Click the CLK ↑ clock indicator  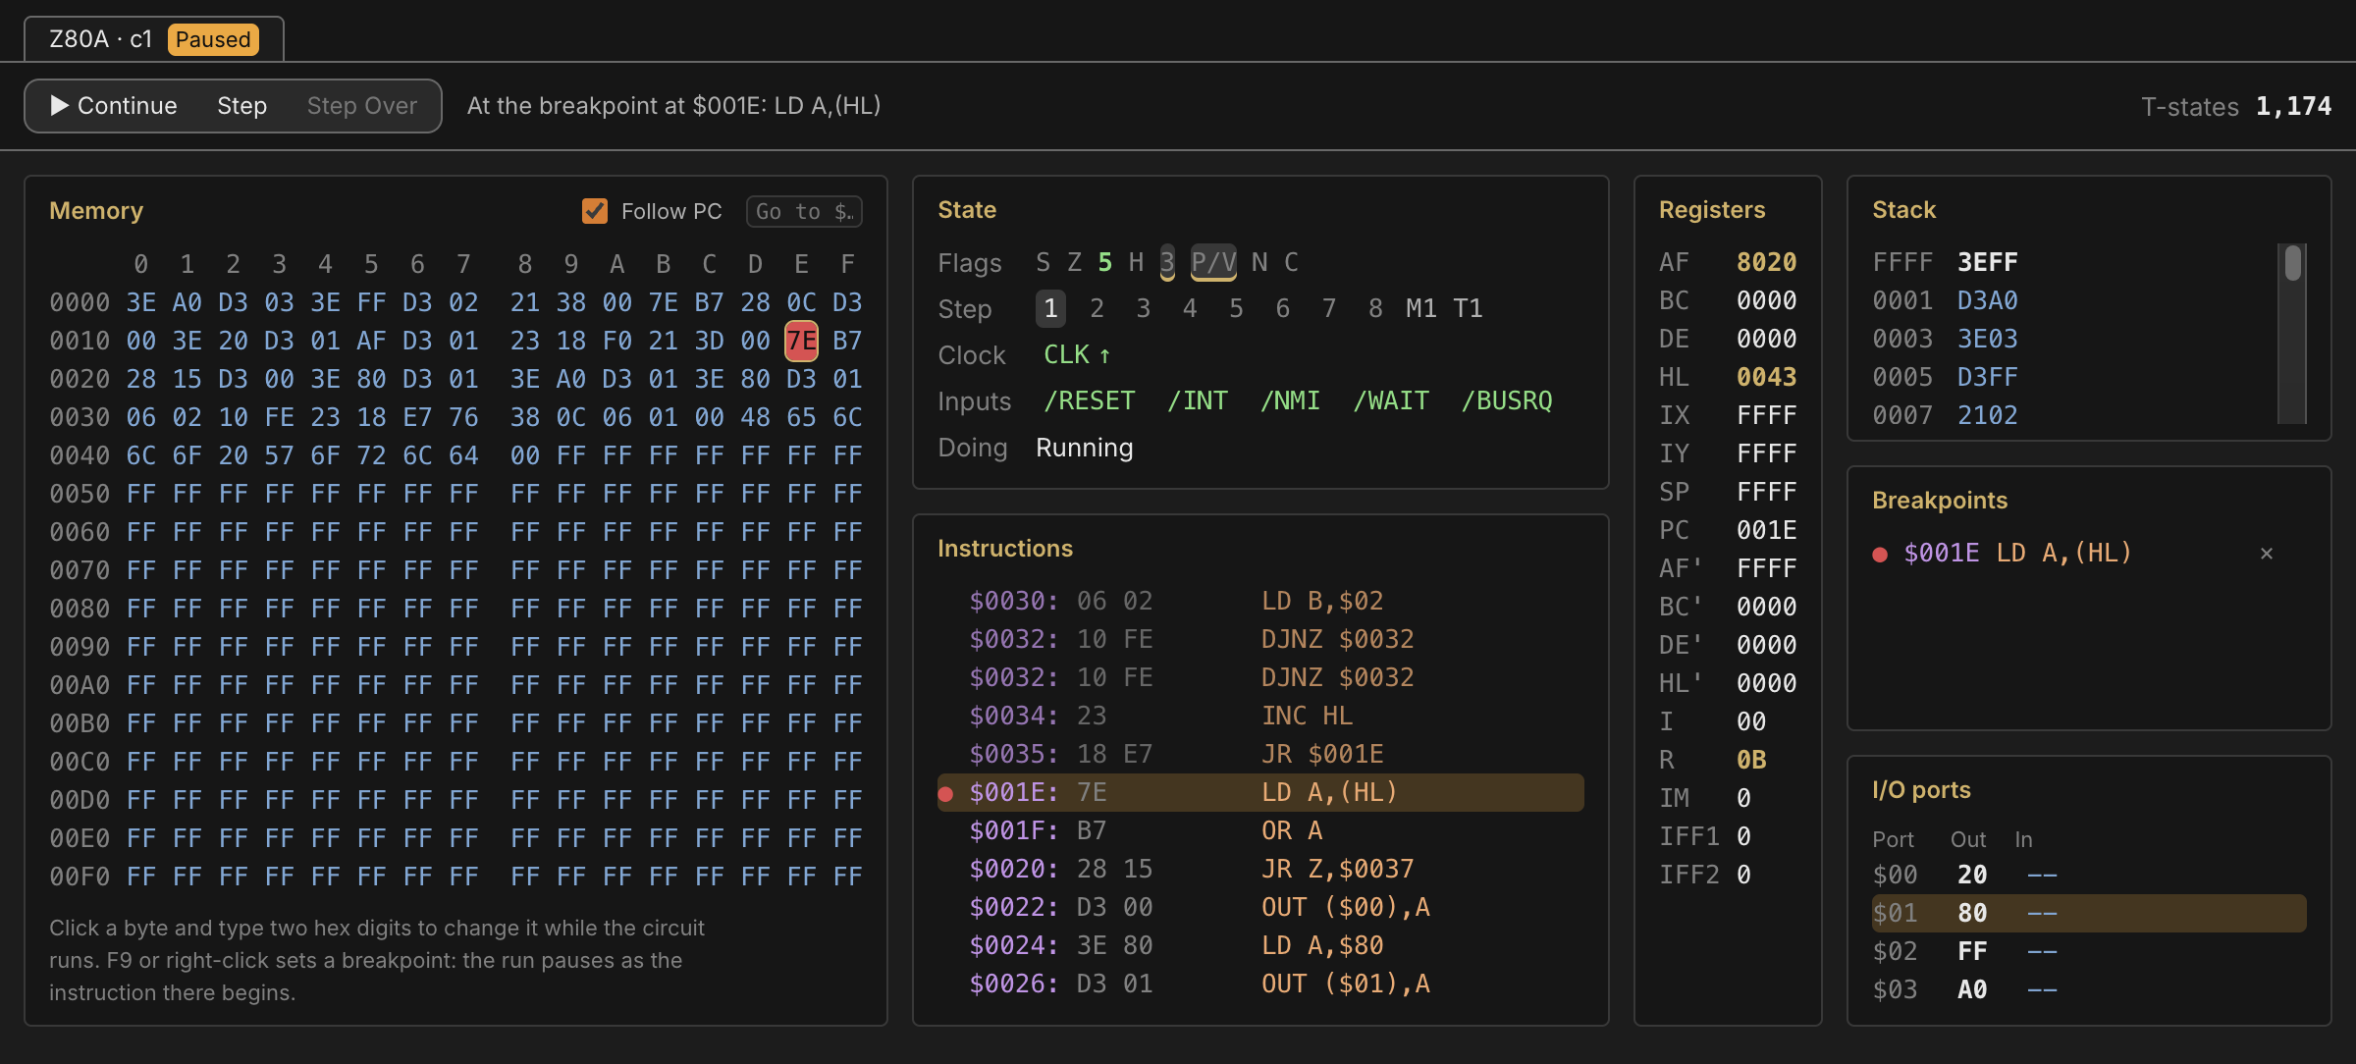(1077, 354)
